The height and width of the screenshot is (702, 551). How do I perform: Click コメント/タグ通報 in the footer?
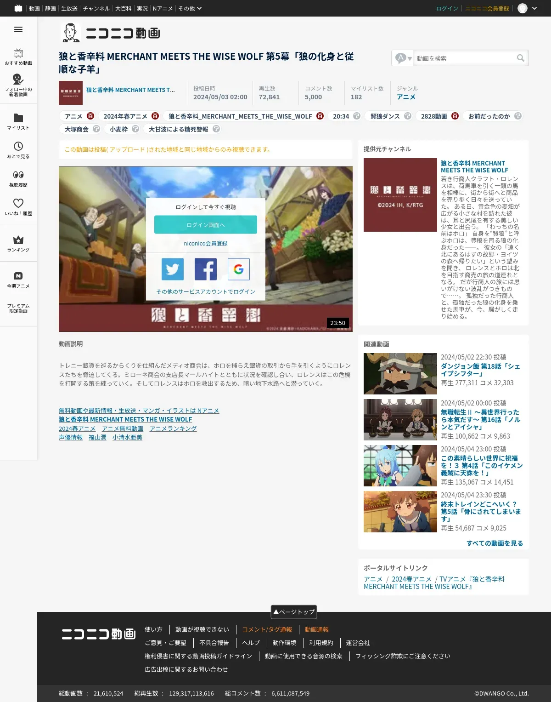coord(267,629)
